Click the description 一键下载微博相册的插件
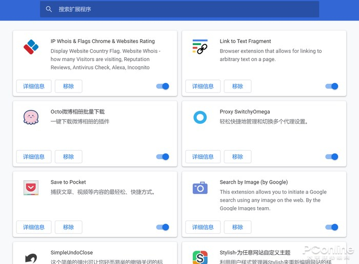 click(x=80, y=121)
